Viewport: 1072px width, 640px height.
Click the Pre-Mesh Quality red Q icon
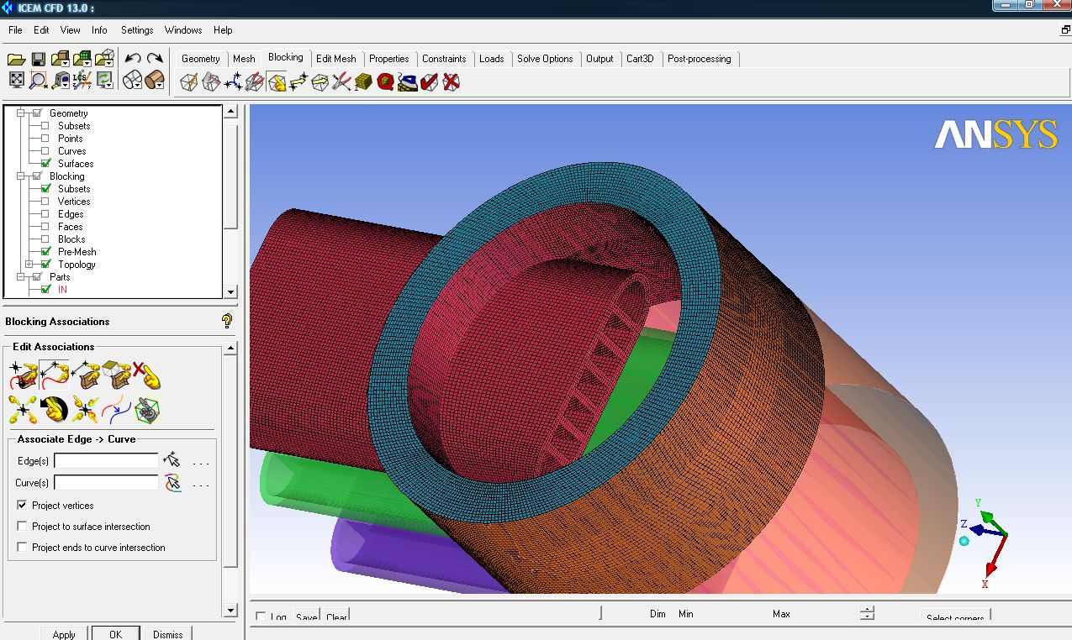coord(385,82)
